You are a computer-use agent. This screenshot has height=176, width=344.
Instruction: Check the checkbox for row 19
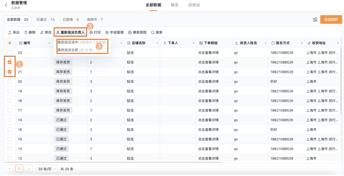(10, 91)
